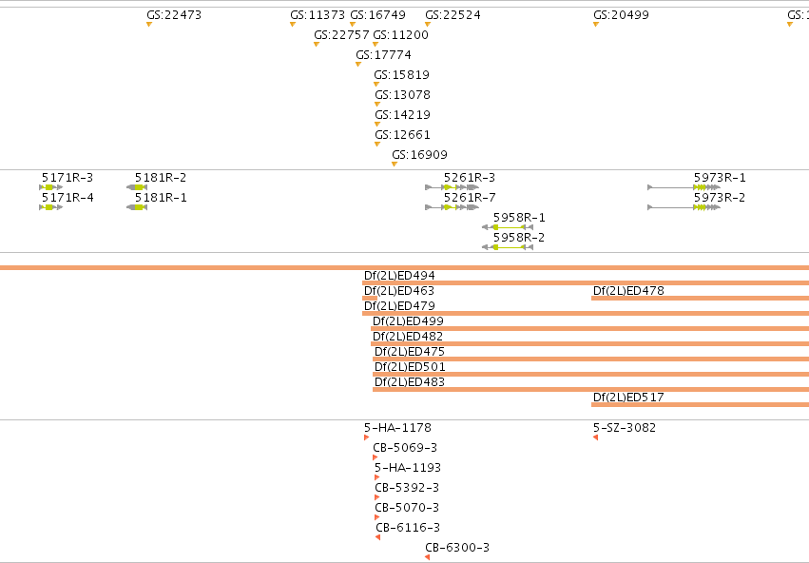Click the 5973R-2 label
The width and height of the screenshot is (809, 563).
click(x=720, y=198)
